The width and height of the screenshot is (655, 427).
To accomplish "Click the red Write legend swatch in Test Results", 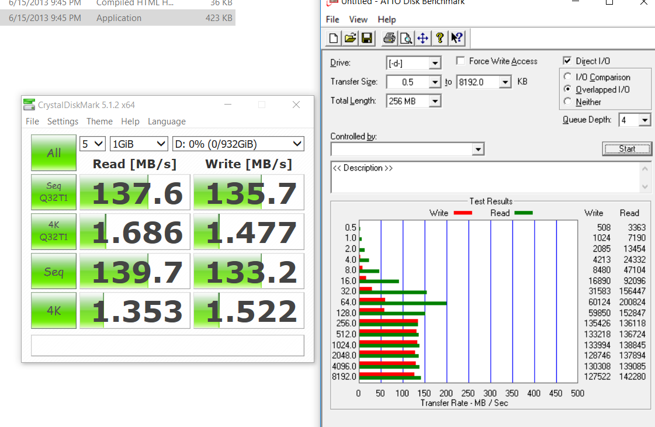I will coord(463,213).
